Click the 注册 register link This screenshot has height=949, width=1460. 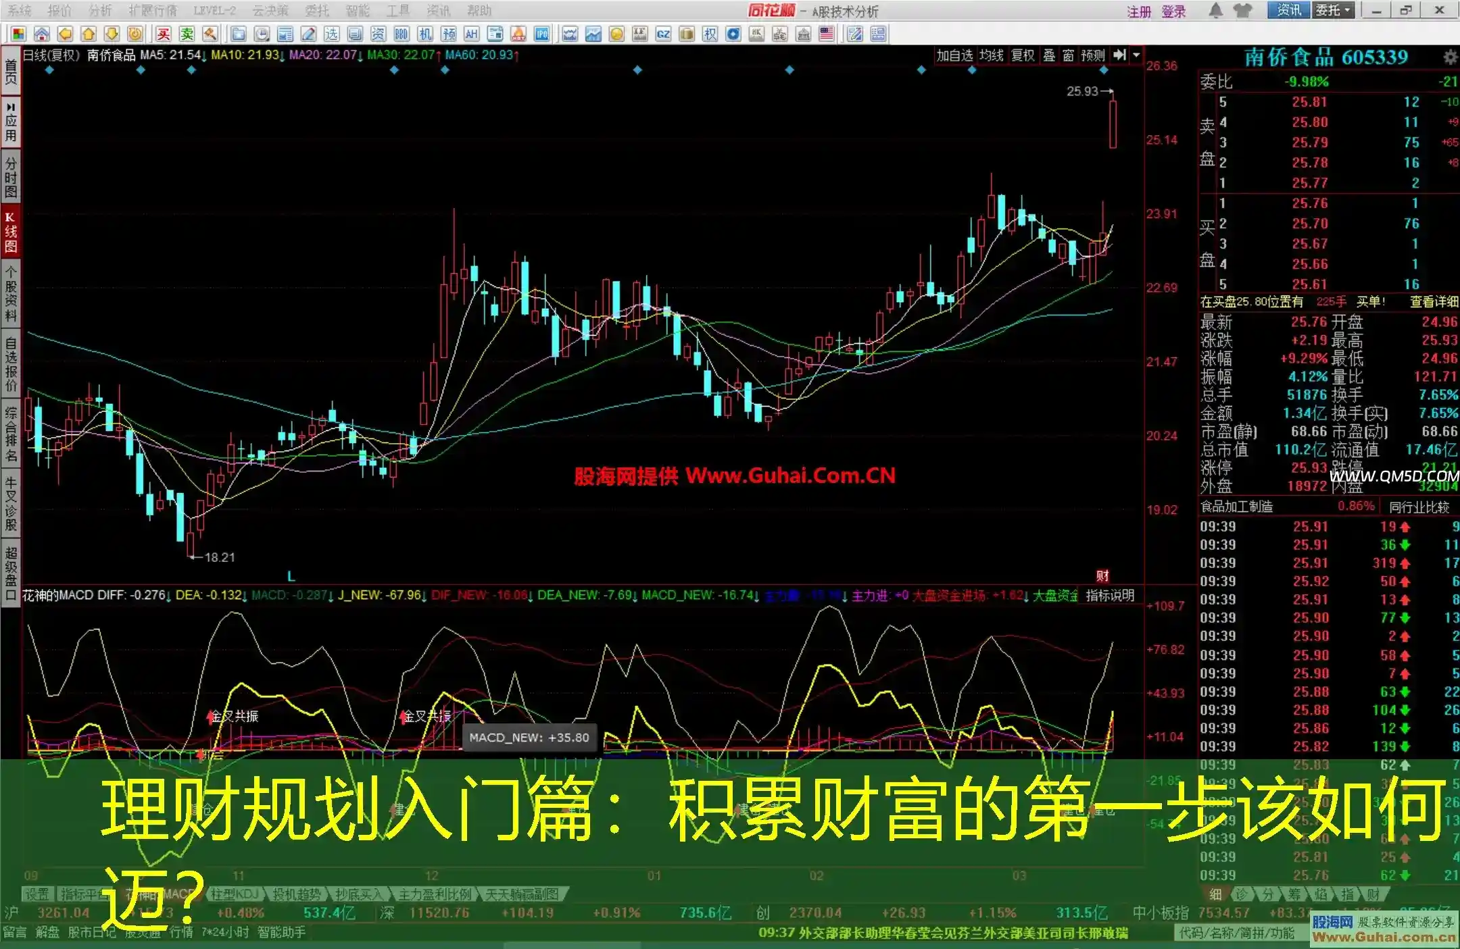point(1139,11)
